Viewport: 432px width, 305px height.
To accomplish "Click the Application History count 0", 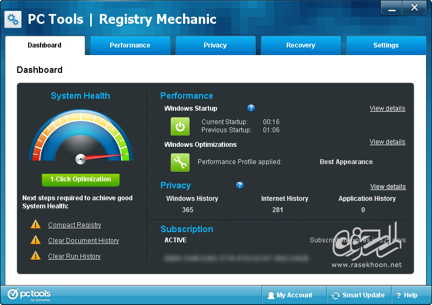I will tap(363, 210).
